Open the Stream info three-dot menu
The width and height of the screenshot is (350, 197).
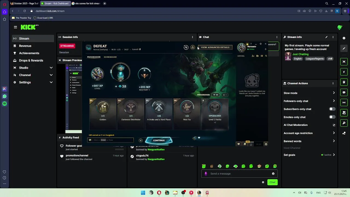click(x=333, y=37)
